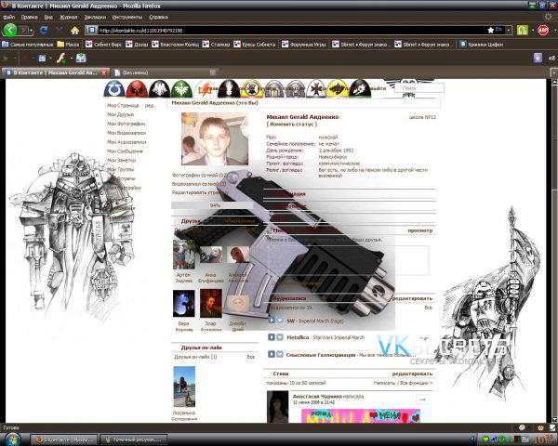Reload the page with the Refresh icon
The image size is (558, 446).
[44, 31]
